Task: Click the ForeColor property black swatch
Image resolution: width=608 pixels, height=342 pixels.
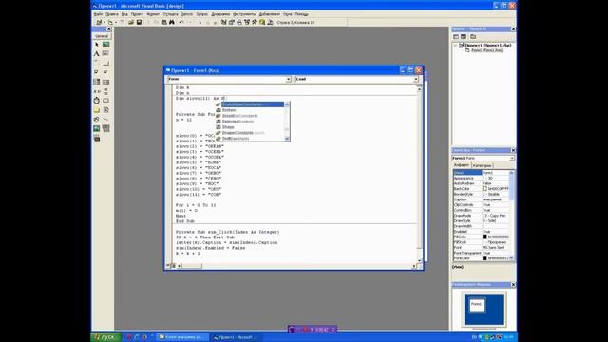Action: (x=484, y=258)
